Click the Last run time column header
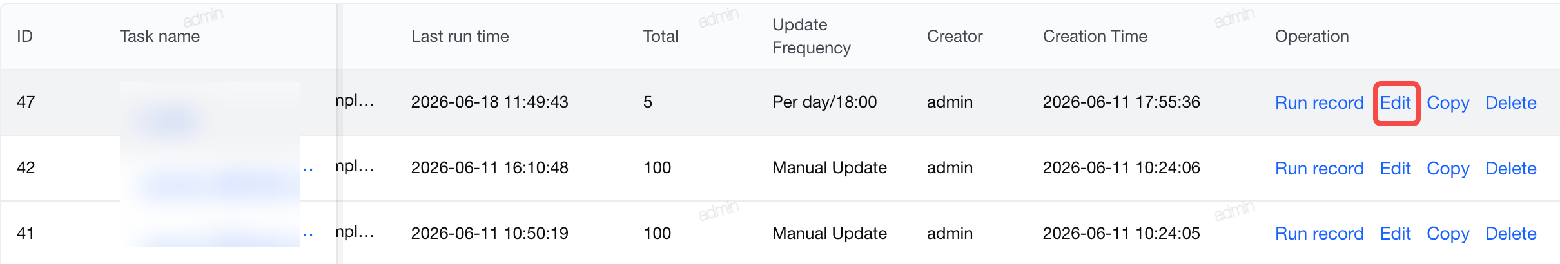This screenshot has height=264, width=1560. pos(460,36)
